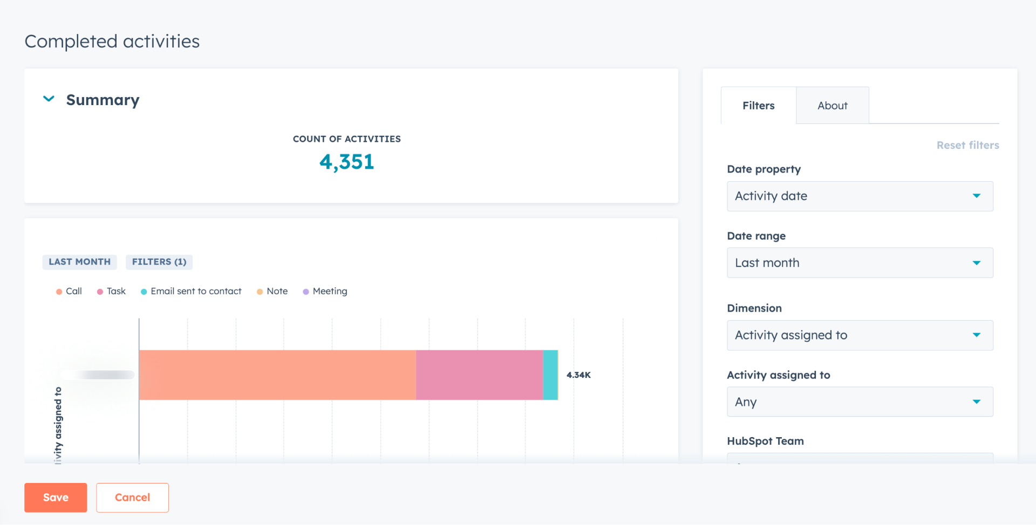Click the teal segment next to 4.34K label
Viewport: 1036px width, 525px height.
550,375
